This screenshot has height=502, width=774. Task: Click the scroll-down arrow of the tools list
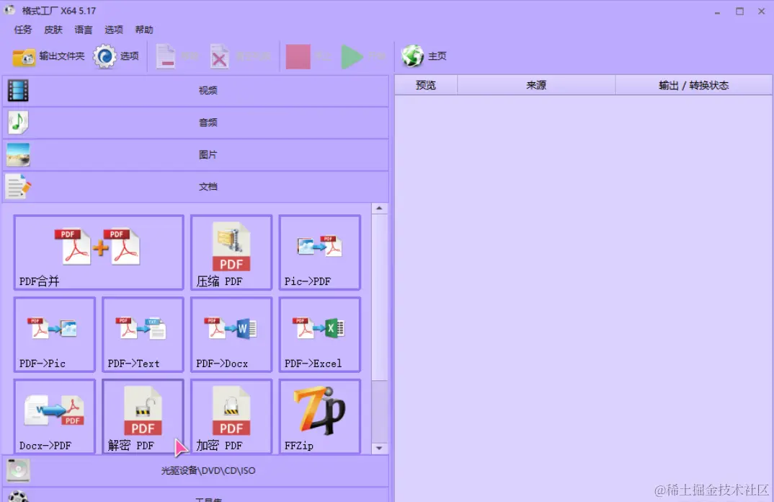(x=379, y=448)
